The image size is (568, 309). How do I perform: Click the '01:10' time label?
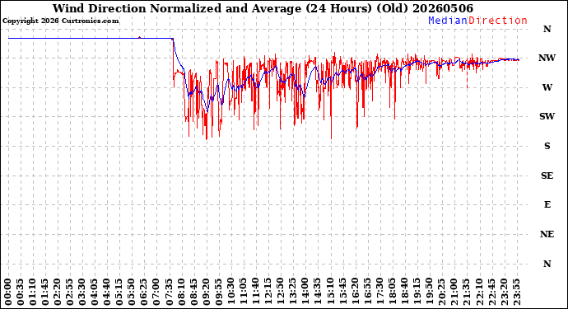[x=33, y=293]
